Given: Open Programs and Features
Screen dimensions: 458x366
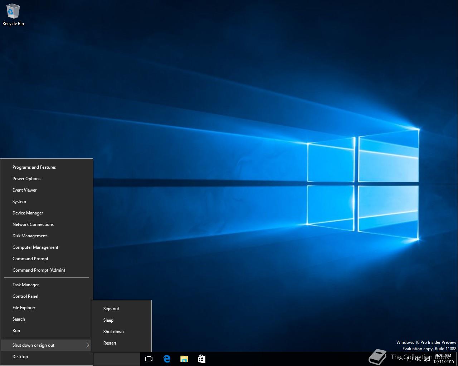Looking at the screenshot, I should [47, 167].
